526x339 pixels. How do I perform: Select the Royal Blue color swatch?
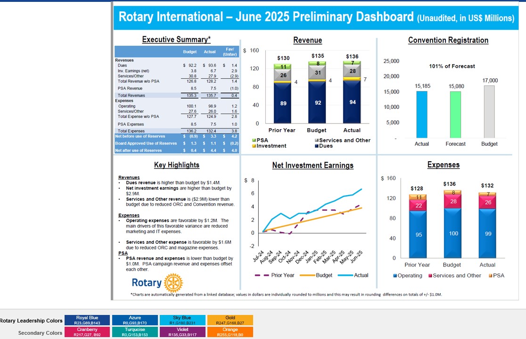[87, 320]
